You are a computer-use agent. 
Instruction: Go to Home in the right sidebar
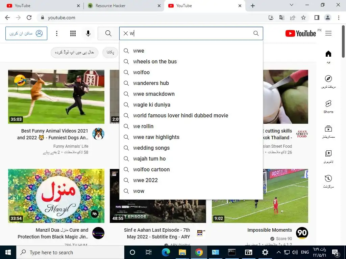(x=328, y=57)
